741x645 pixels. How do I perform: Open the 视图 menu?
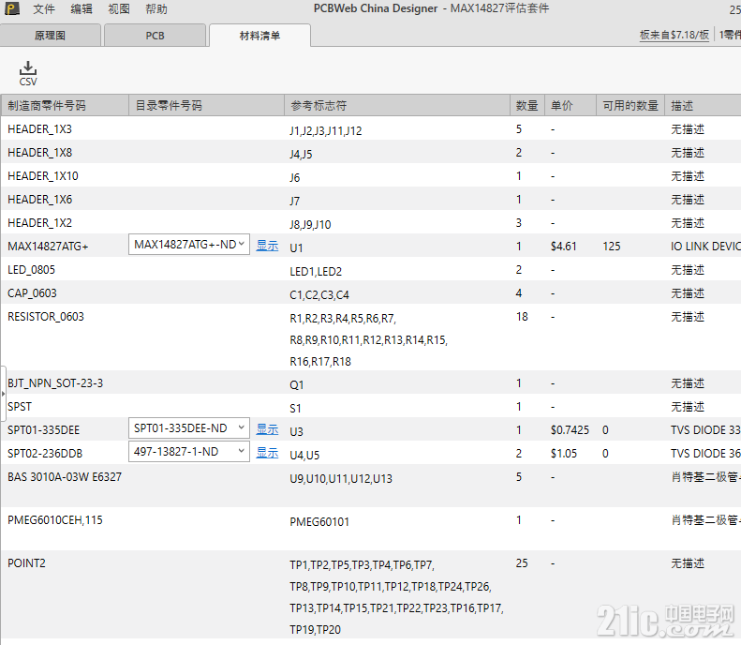(x=119, y=9)
